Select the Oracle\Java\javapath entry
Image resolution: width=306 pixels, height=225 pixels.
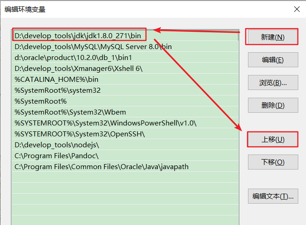[125, 167]
